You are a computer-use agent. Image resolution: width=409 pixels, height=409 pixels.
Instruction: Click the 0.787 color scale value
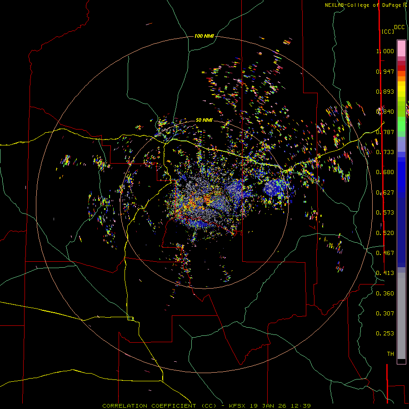[385, 132]
